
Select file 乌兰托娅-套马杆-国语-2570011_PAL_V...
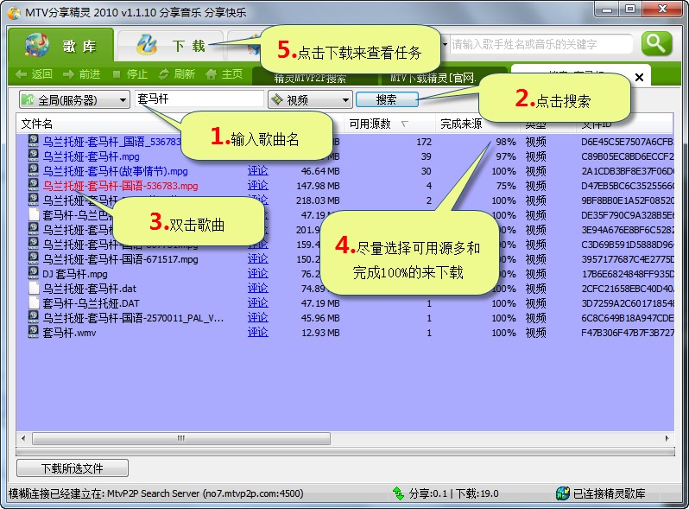(133, 318)
